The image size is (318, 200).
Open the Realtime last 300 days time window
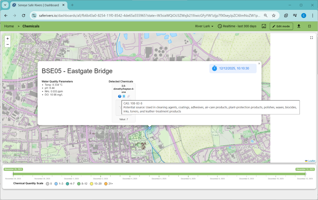(x=237, y=26)
